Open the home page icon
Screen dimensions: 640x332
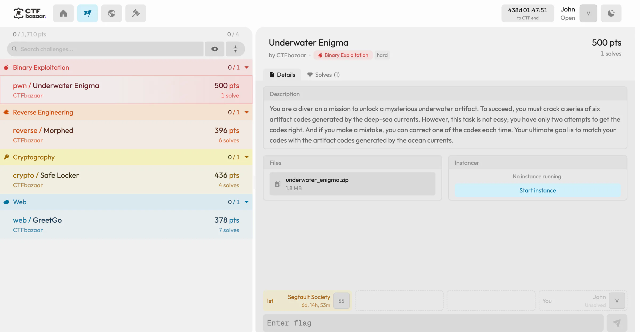63,13
